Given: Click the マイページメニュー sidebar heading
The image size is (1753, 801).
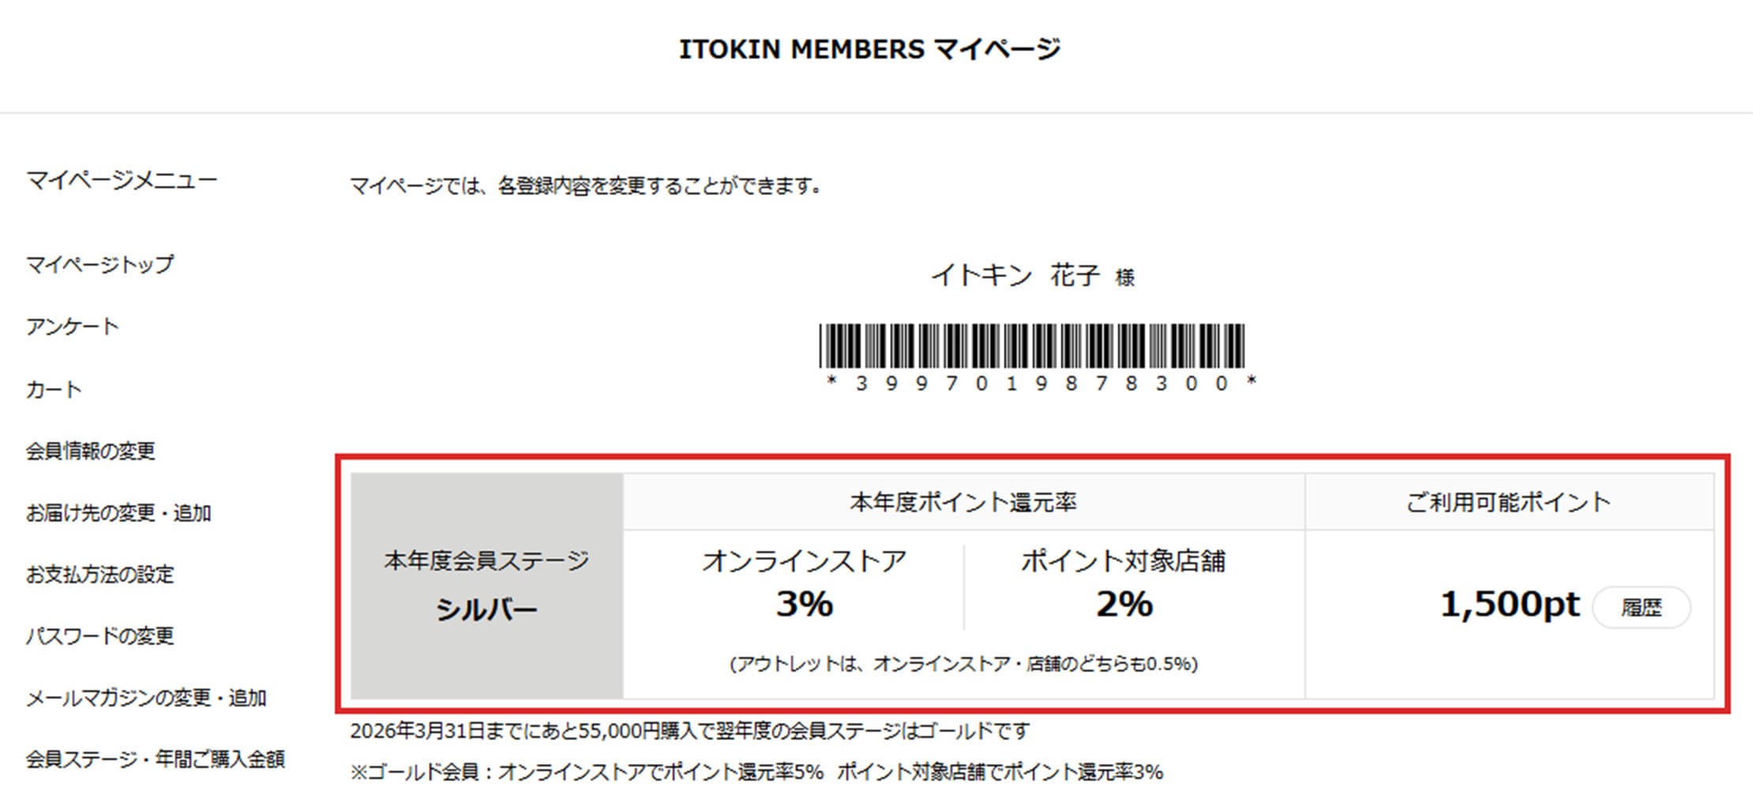Looking at the screenshot, I should [122, 180].
